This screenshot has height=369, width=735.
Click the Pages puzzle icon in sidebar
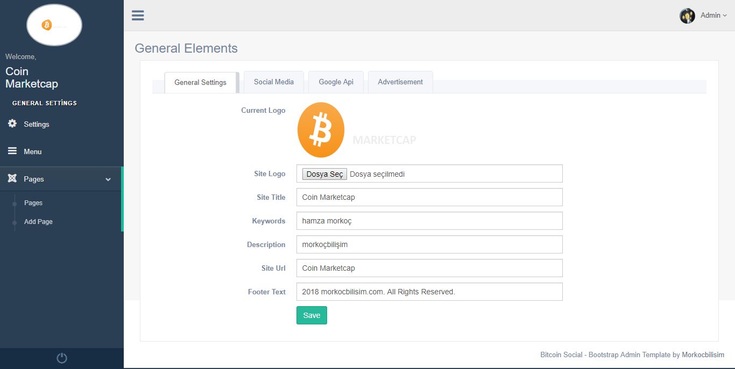pos(12,179)
